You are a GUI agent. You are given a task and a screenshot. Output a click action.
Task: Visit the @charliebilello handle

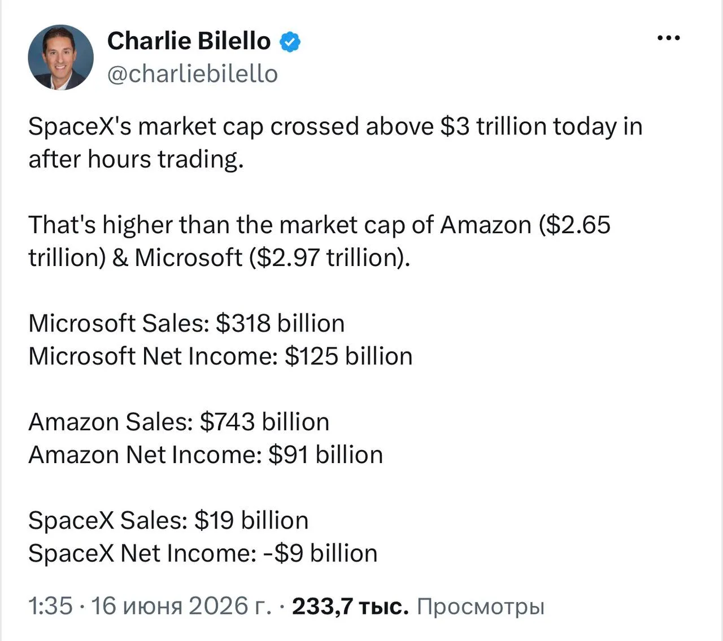coord(193,74)
